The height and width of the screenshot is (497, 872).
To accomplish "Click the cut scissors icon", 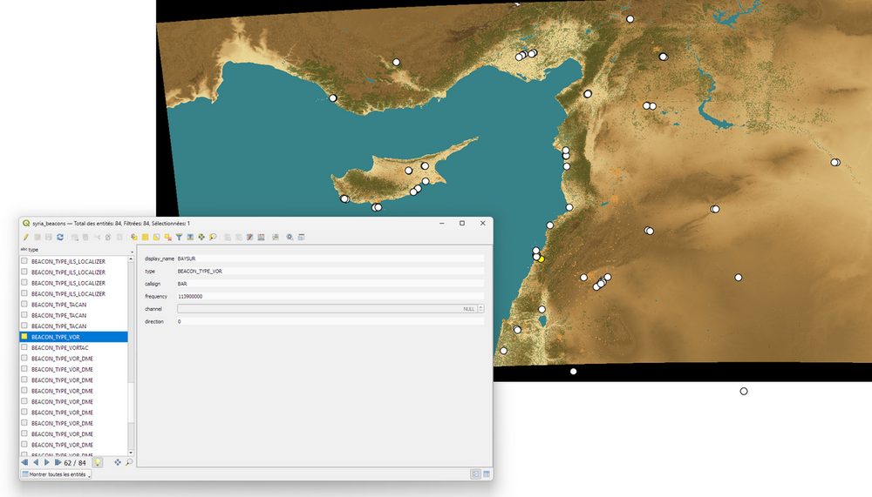I will [x=97, y=237].
